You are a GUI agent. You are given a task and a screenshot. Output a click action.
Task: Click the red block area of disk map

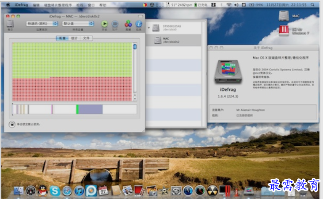pyautogui.click(x=72, y=89)
